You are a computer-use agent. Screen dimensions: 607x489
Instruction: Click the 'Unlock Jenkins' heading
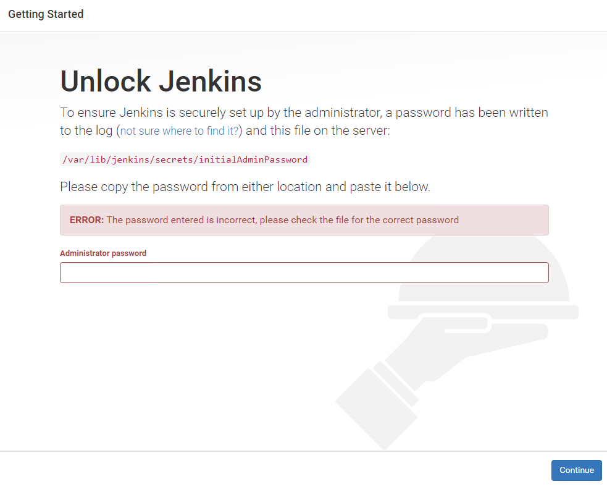click(161, 82)
